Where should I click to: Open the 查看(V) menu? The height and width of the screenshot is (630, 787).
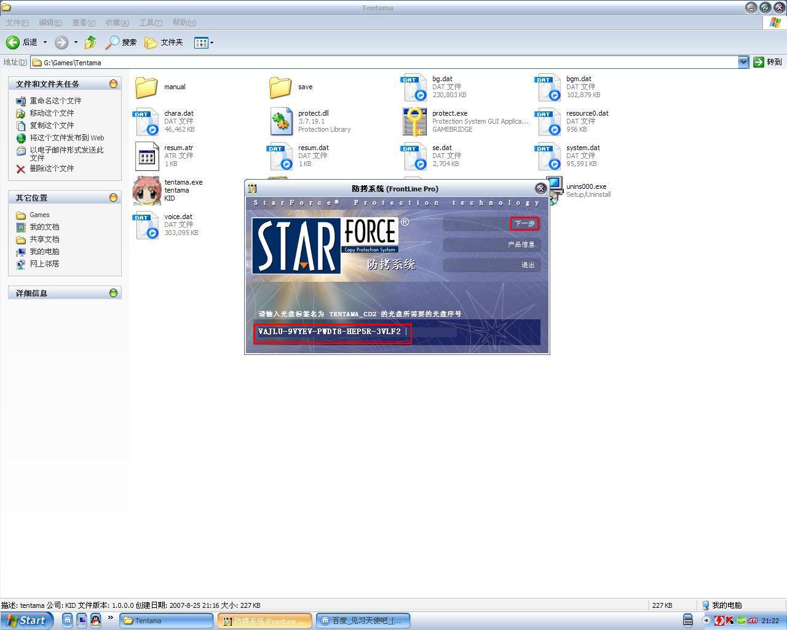coord(84,23)
